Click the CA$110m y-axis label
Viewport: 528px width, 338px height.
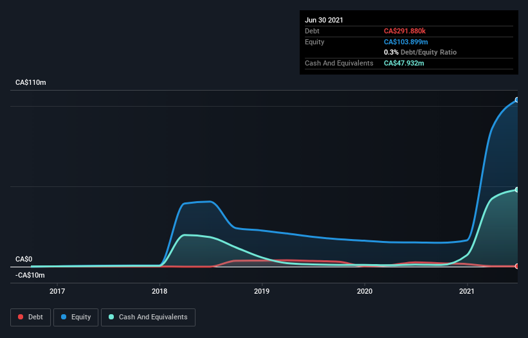[31, 82]
